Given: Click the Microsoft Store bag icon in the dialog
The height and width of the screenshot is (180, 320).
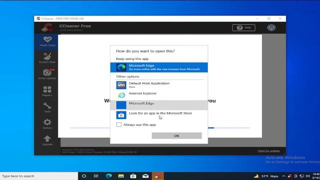Looking at the screenshot, I should tap(121, 115).
